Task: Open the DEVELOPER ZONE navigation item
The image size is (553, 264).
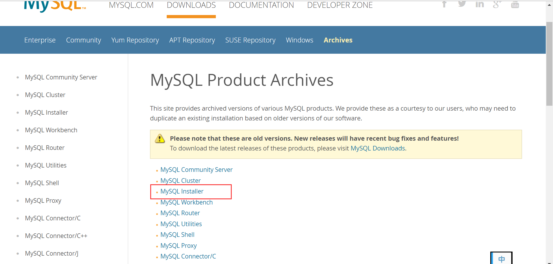Action: click(x=340, y=5)
